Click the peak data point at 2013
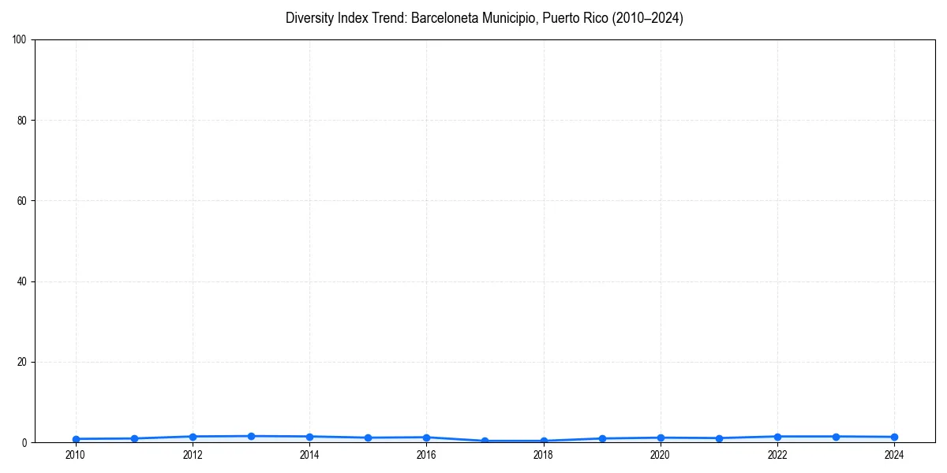The image size is (947, 473). tap(251, 435)
